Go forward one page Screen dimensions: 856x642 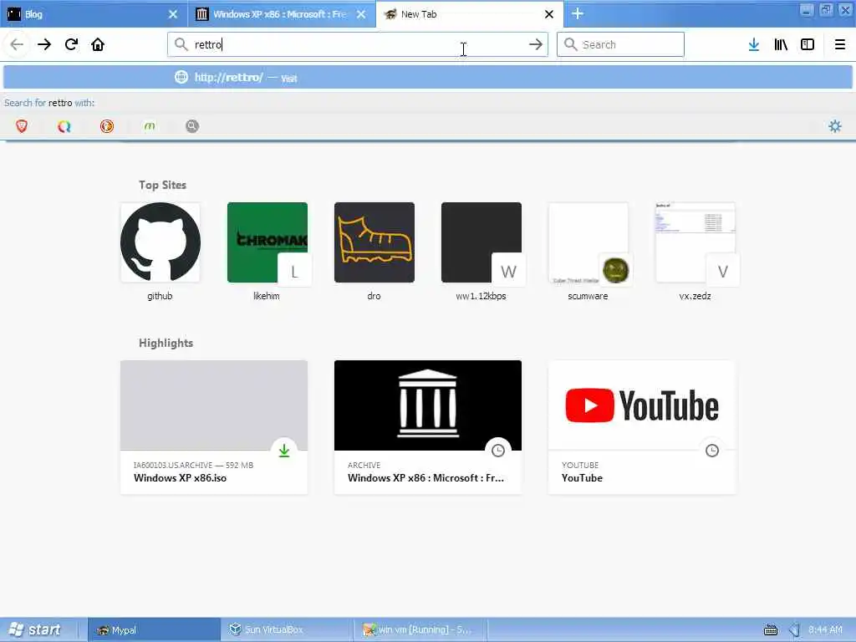coord(44,44)
